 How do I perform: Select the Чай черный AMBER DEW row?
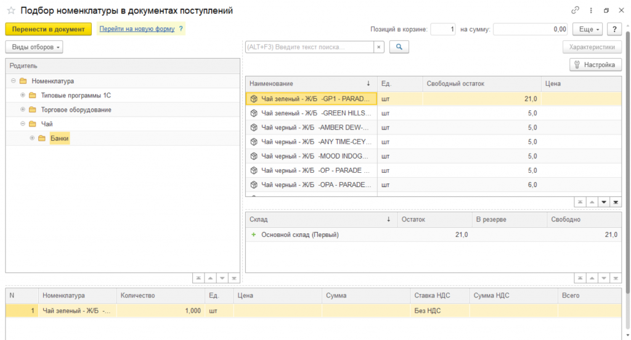coord(314,127)
